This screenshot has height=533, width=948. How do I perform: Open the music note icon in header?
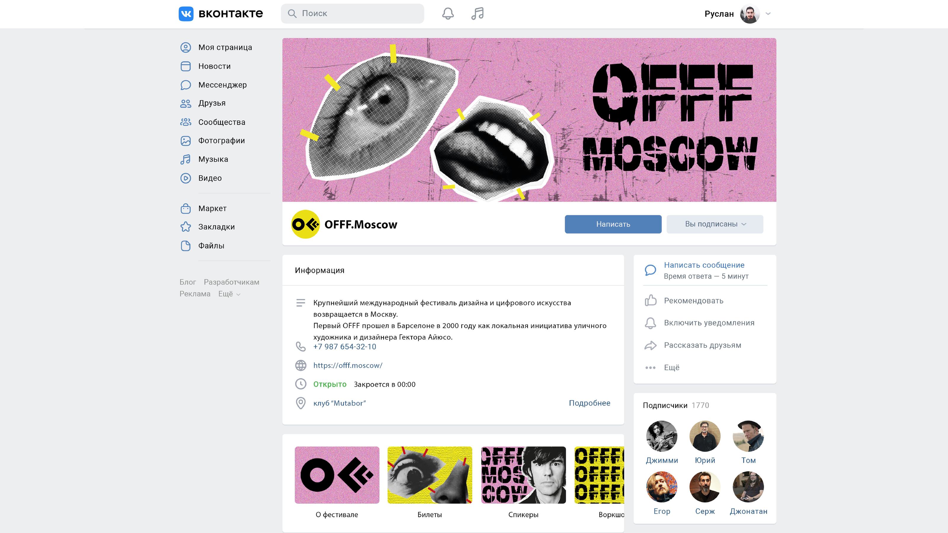(477, 14)
